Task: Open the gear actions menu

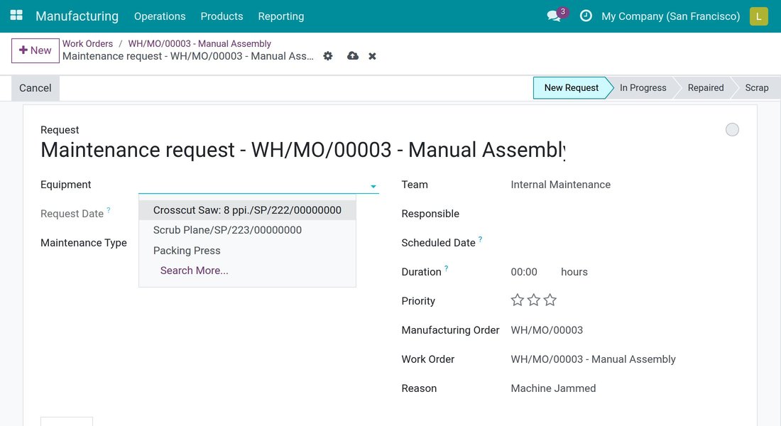Action: pyautogui.click(x=328, y=56)
